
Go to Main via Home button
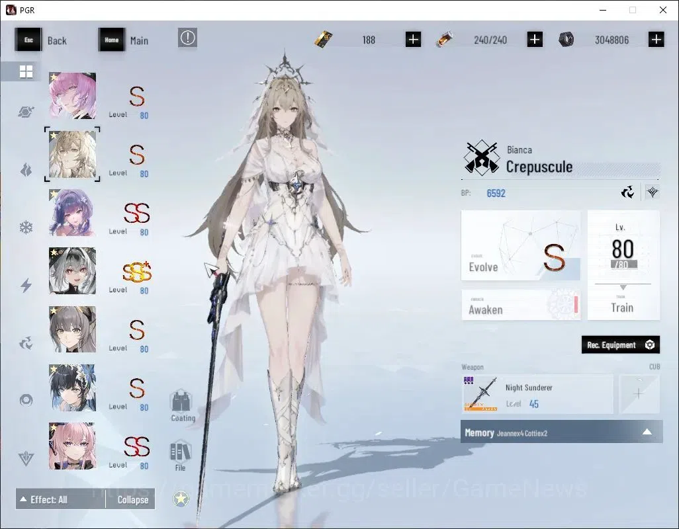coord(124,40)
